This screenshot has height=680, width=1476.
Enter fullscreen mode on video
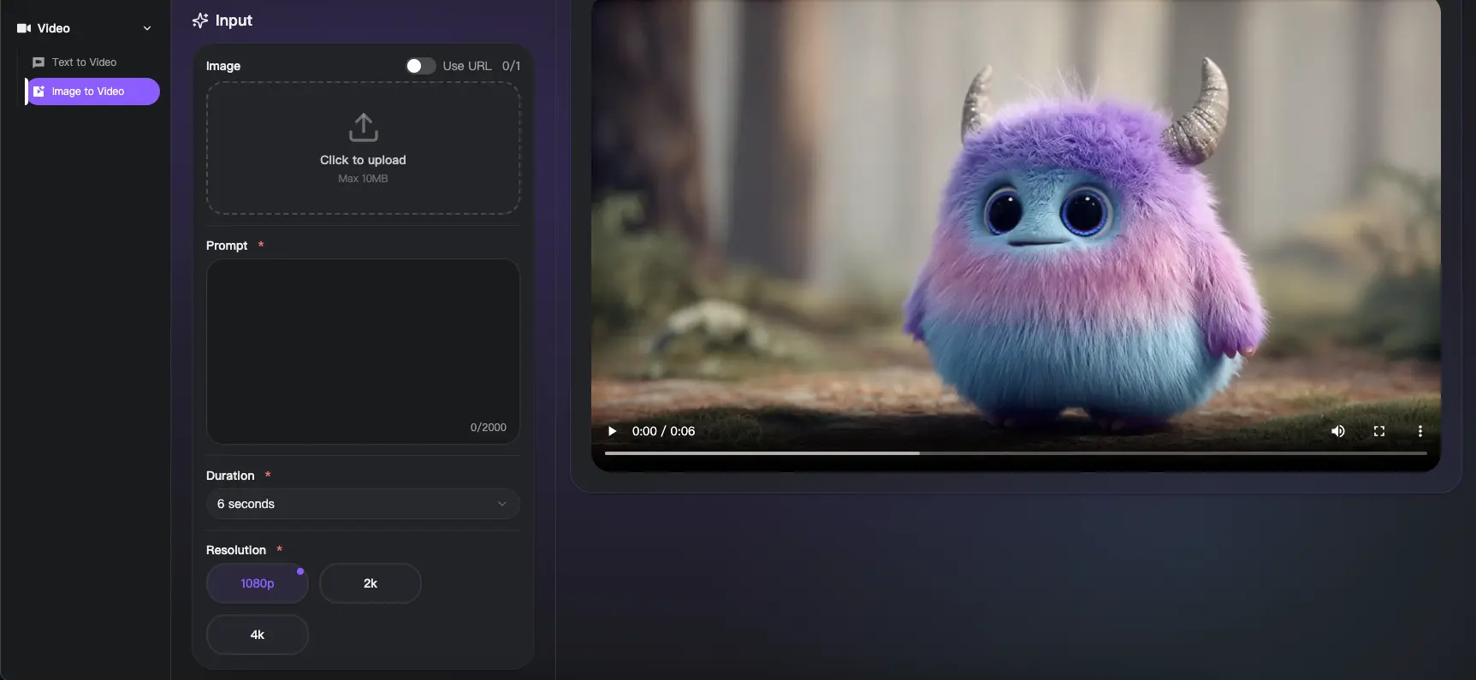tap(1379, 431)
